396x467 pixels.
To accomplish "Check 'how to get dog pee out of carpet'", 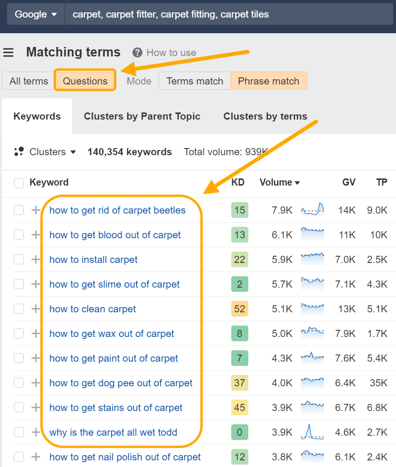I will [19, 383].
